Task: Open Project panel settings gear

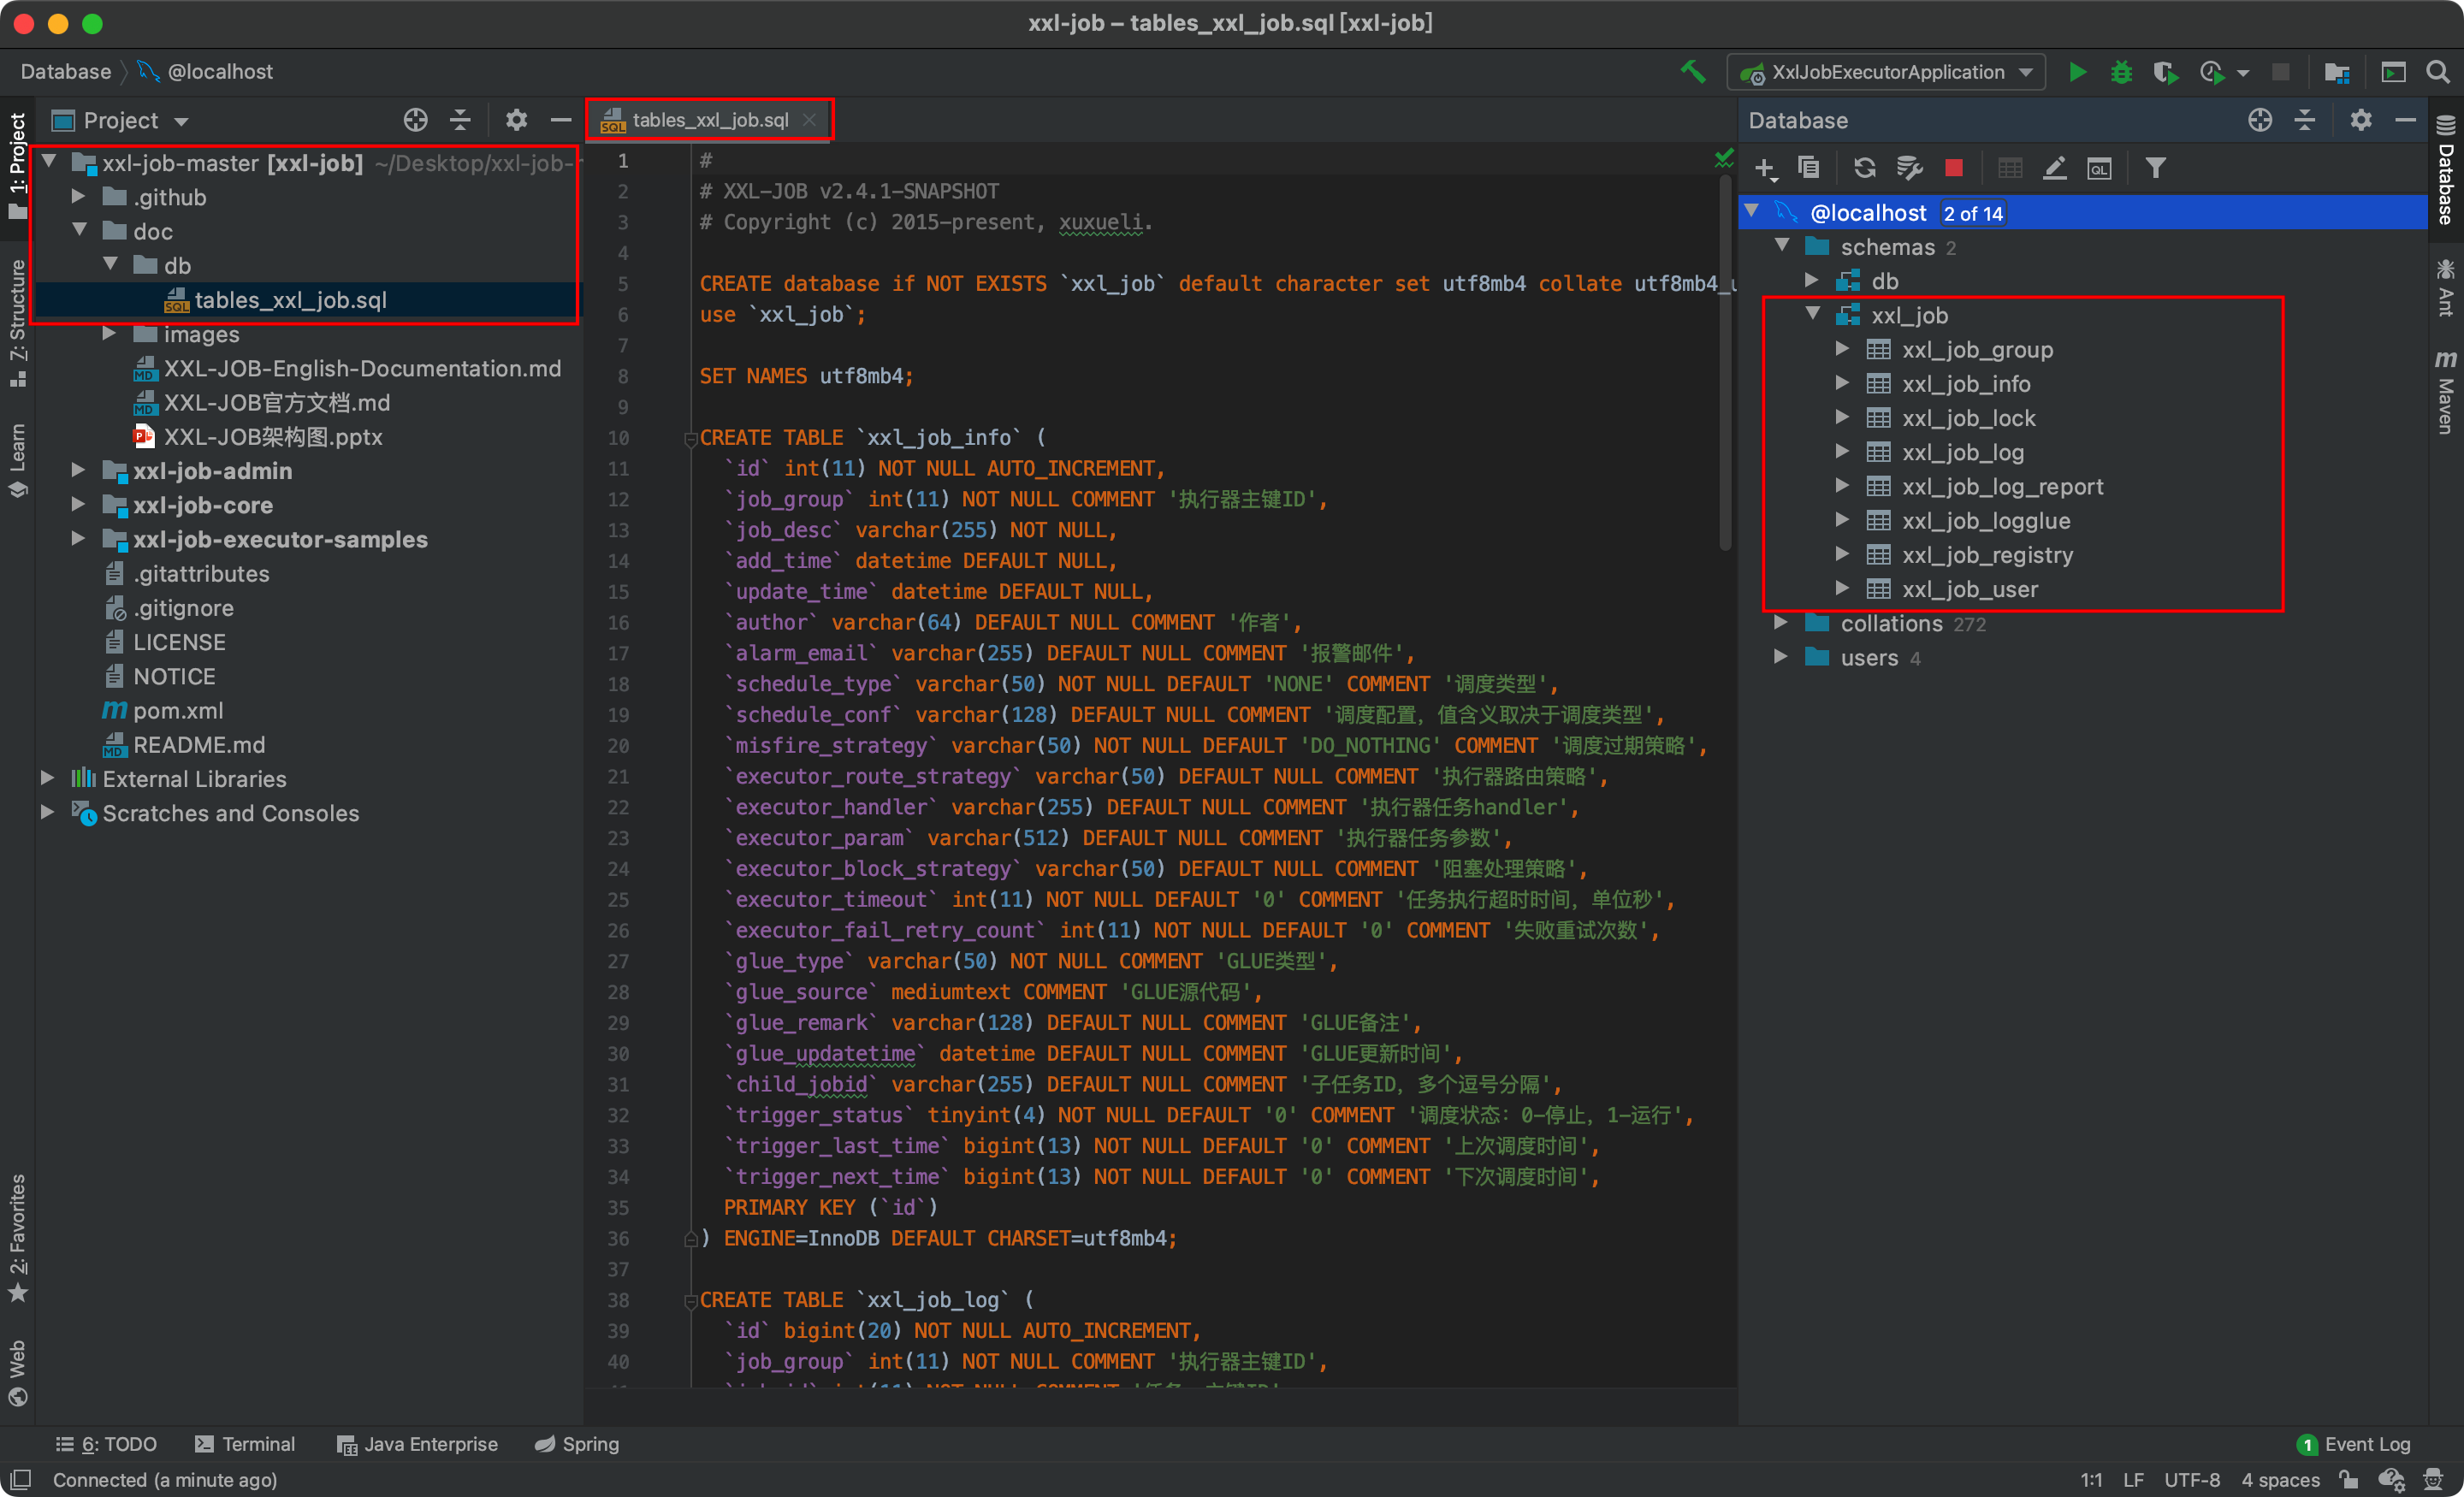Action: (x=516, y=120)
